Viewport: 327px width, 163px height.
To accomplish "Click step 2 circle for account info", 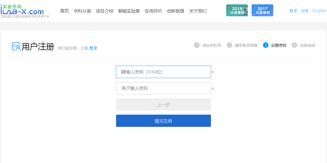I will [x=229, y=45].
